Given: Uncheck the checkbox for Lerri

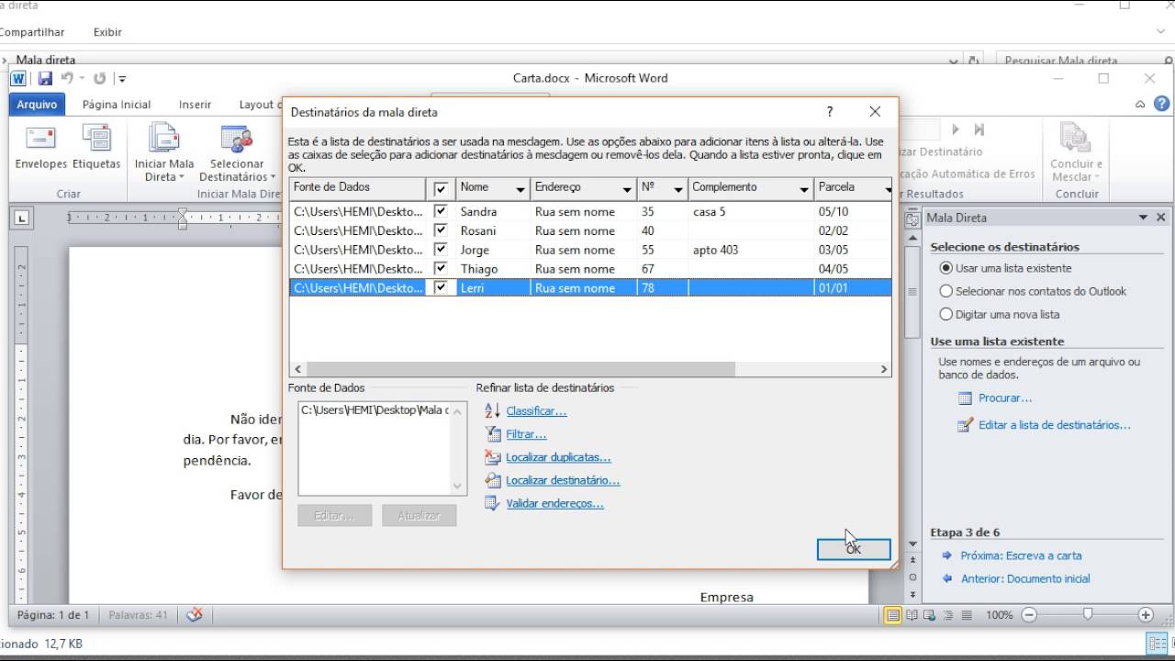Looking at the screenshot, I should [x=441, y=287].
